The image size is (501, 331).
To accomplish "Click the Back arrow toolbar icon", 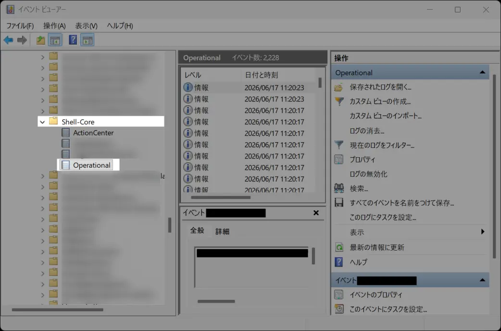I will coord(8,40).
